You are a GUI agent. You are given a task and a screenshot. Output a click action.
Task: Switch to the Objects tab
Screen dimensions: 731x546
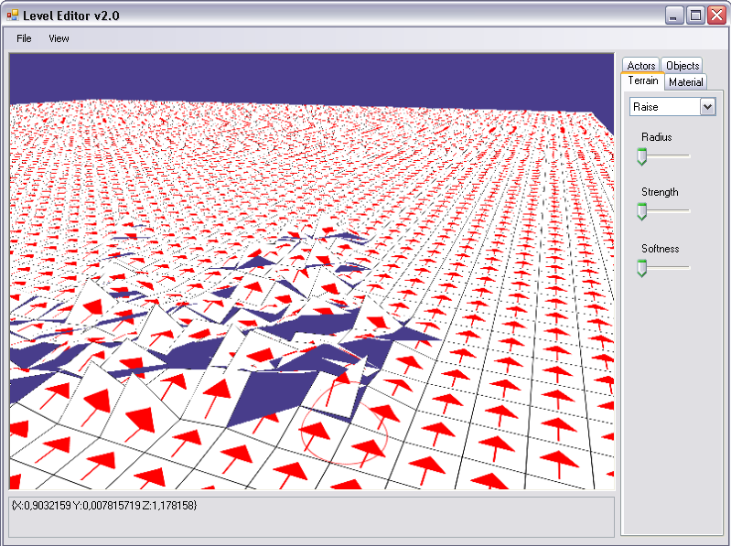[x=683, y=66]
